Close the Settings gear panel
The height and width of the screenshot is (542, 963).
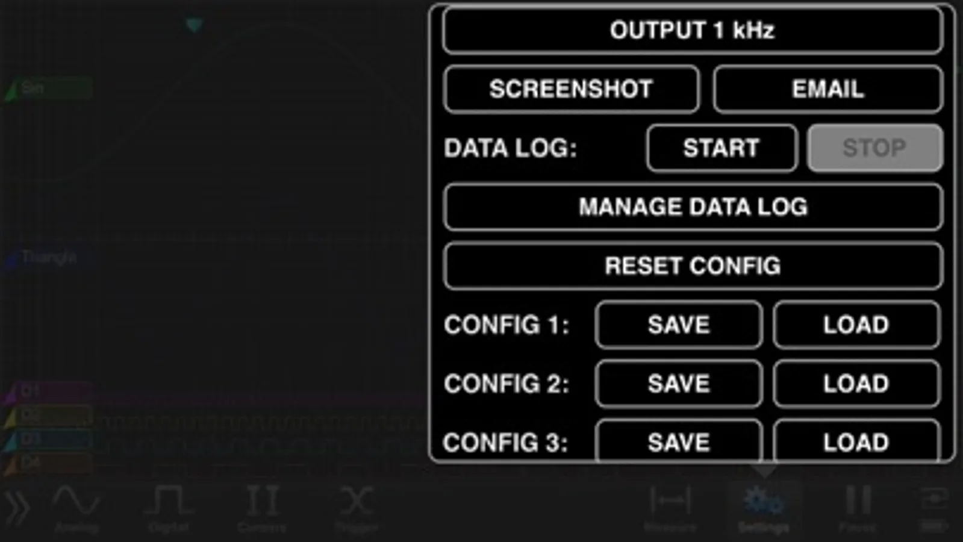click(764, 508)
